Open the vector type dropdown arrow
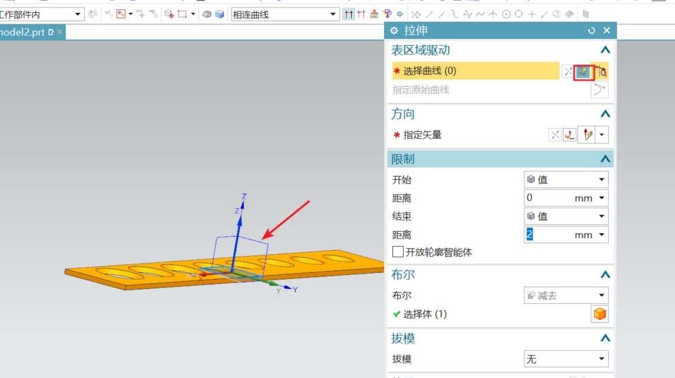This screenshot has height=378, width=675. tap(601, 135)
